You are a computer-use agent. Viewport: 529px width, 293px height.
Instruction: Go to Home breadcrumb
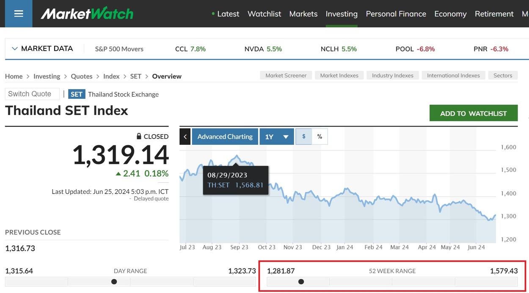[x=14, y=76]
